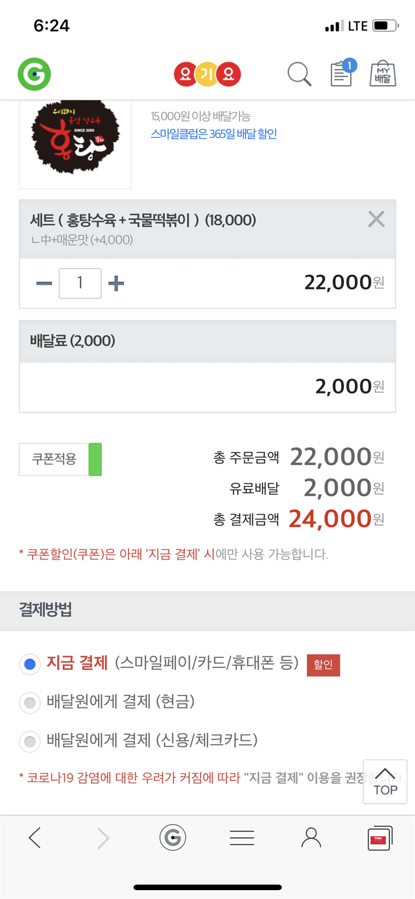Tap the Gmarket home icon in bottom bar
The height and width of the screenshot is (899, 415).
(x=173, y=838)
